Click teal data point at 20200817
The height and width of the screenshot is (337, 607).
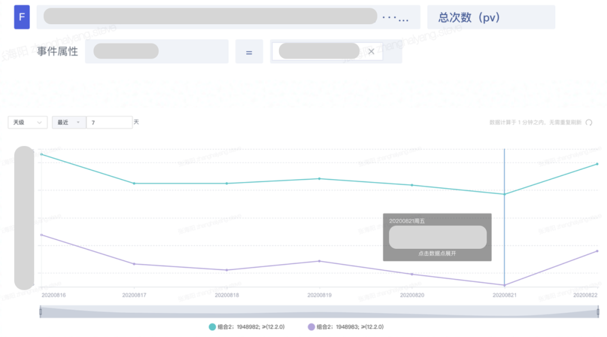[134, 184]
